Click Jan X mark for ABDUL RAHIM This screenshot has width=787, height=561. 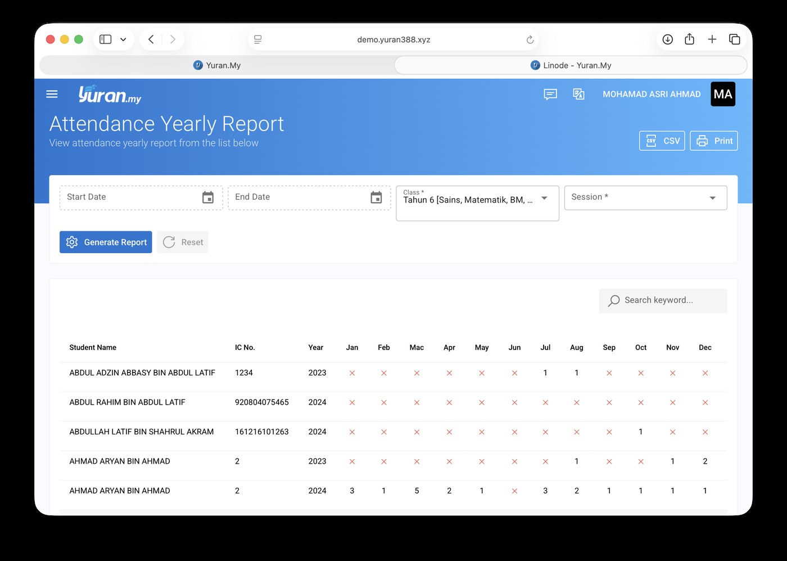(x=352, y=402)
